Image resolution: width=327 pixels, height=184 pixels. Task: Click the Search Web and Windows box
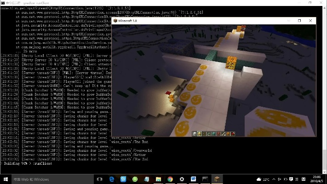(x=46, y=179)
